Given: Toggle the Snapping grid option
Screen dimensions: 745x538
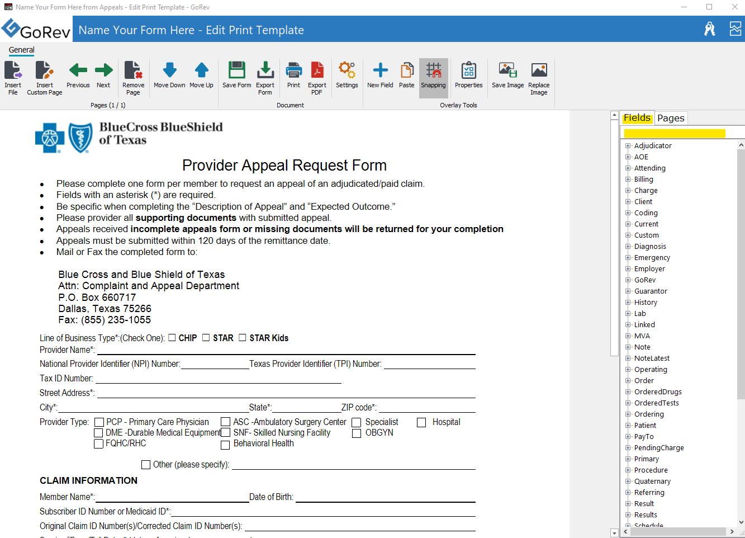Looking at the screenshot, I should pos(434,78).
